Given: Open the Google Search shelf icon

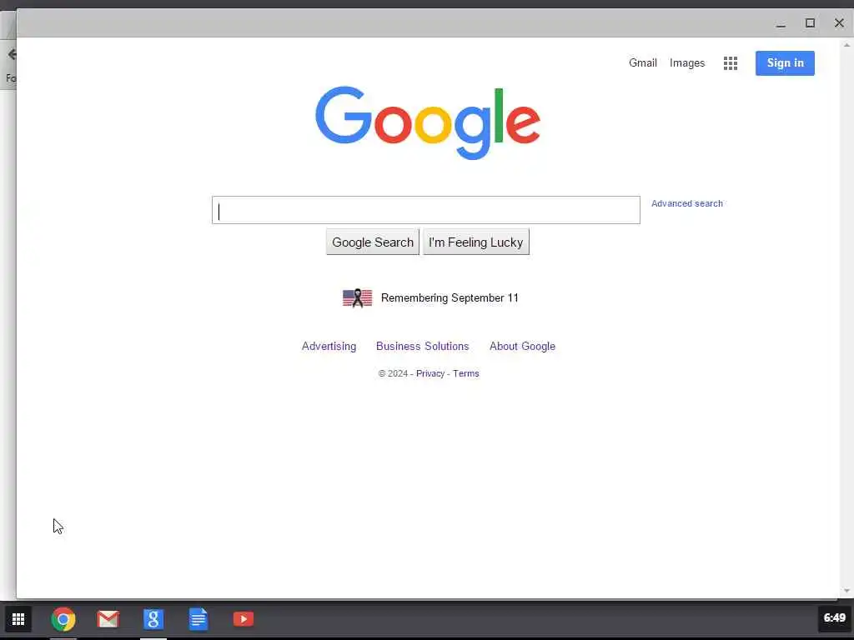Looking at the screenshot, I should pos(153,619).
